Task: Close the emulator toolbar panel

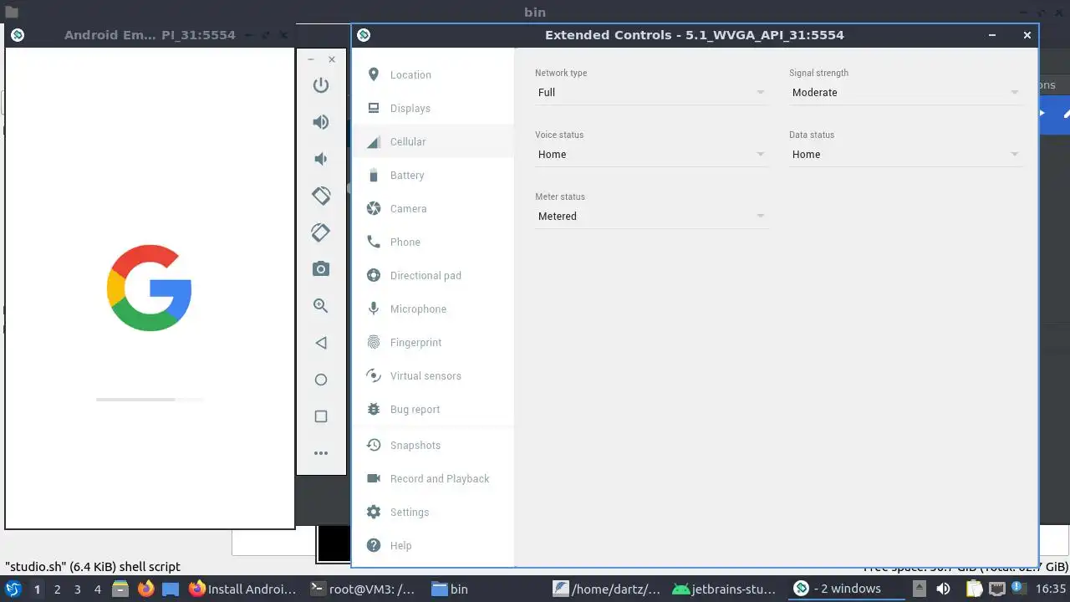Action: (332, 60)
